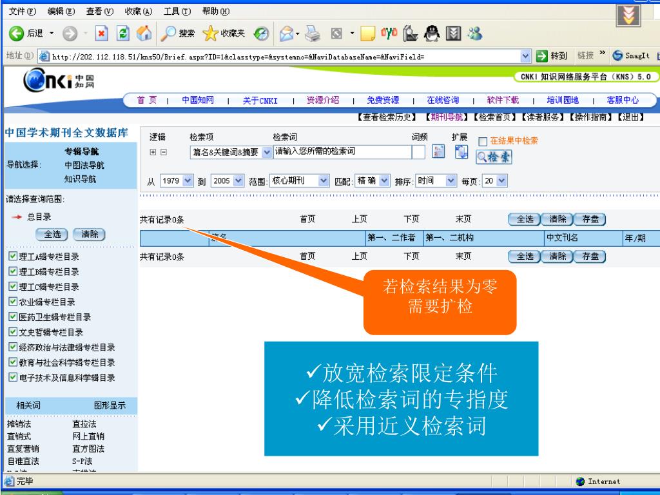This screenshot has width=660, height=495.
Task: Open the 排序 时间 dropdown
Action: point(436,180)
